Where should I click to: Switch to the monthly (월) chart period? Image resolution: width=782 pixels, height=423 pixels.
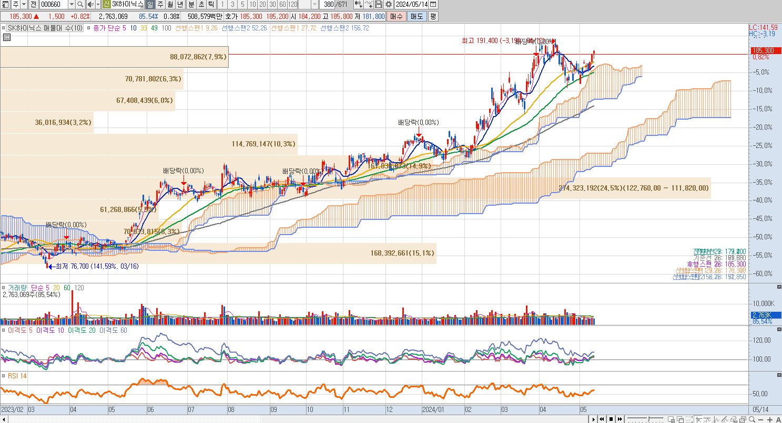point(170,4)
